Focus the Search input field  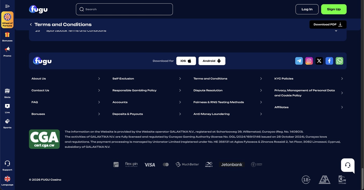point(124,9)
